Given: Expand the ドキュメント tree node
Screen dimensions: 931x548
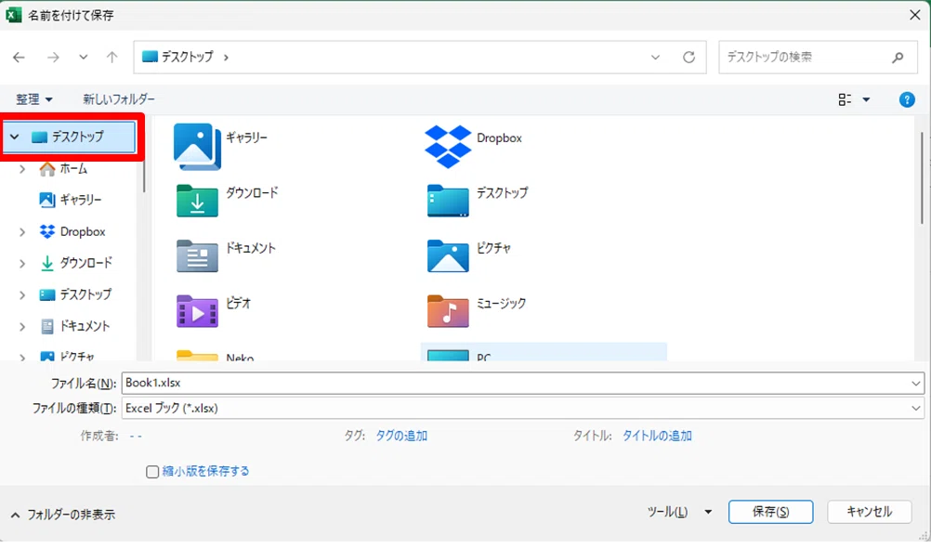Looking at the screenshot, I should tap(22, 327).
